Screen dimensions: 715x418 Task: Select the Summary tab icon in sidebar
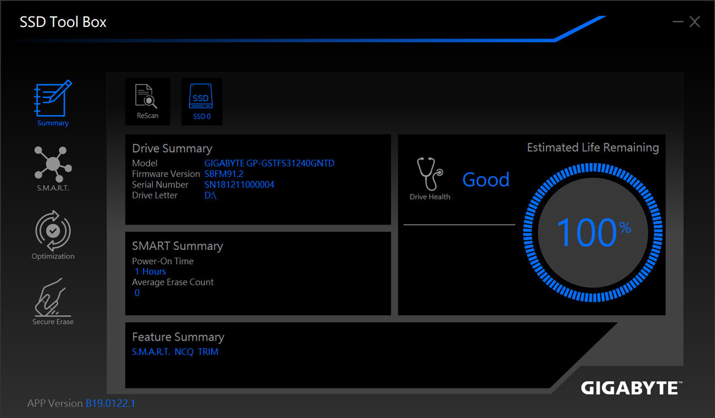point(53,102)
